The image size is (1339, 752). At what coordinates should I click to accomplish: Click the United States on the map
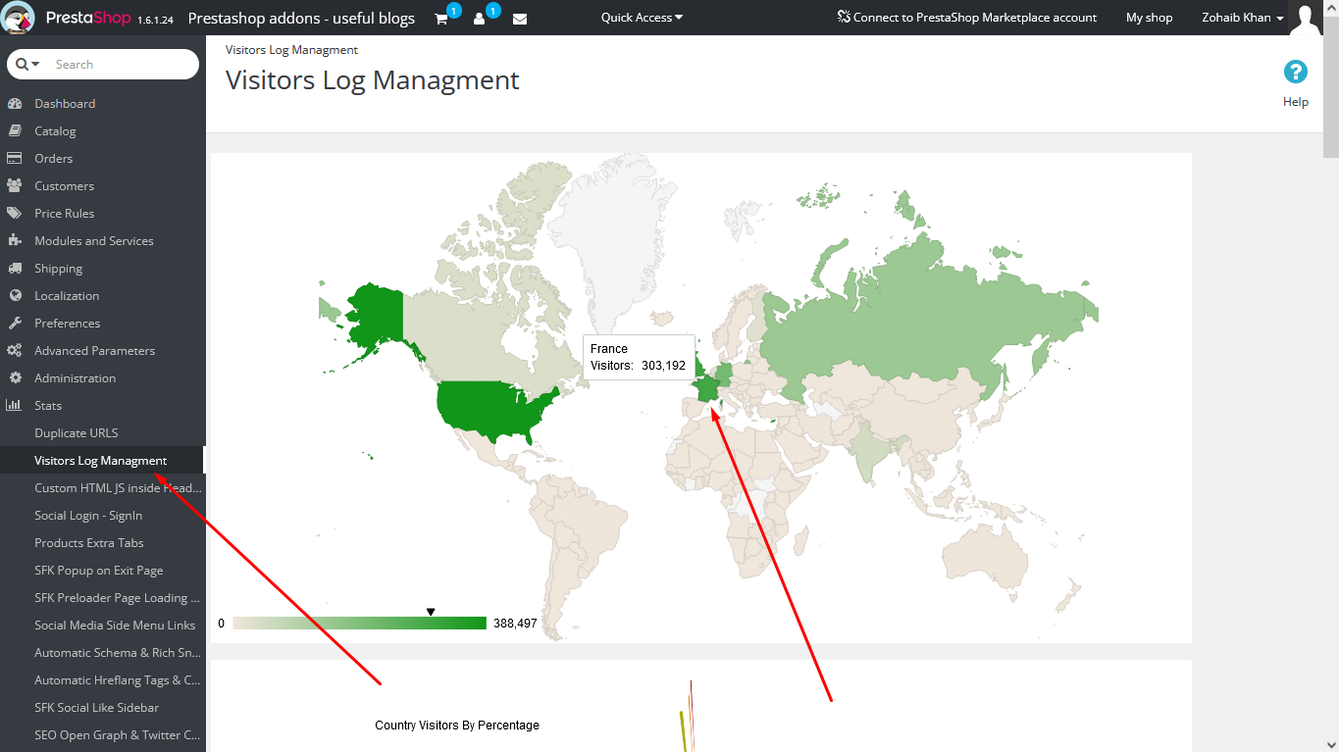(x=495, y=407)
